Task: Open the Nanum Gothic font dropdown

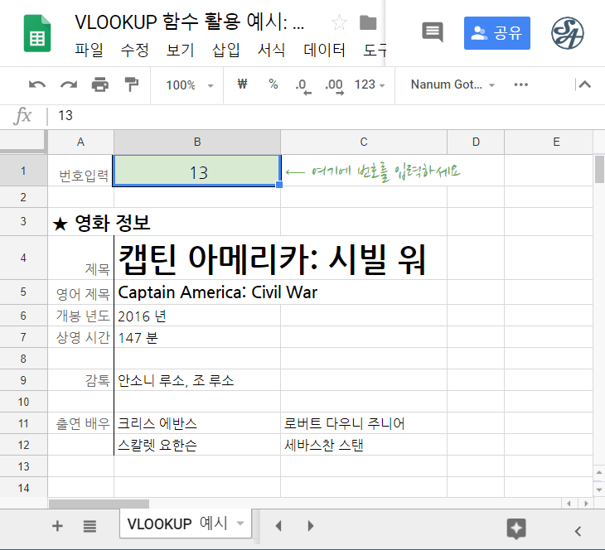Action: [x=453, y=84]
